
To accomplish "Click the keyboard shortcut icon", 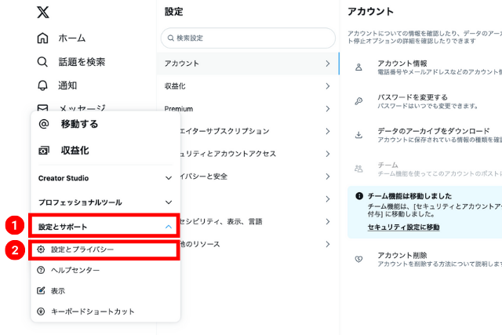I will click(x=41, y=311).
